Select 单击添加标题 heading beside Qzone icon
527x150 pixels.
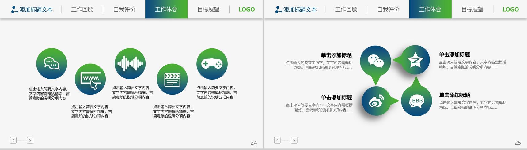[454, 54]
